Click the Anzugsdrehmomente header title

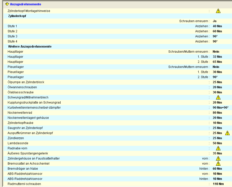[x=25, y=4]
